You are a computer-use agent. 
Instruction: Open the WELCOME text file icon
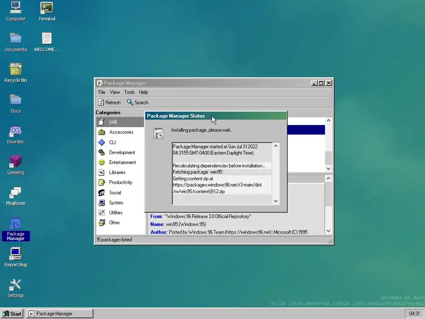pos(46,42)
